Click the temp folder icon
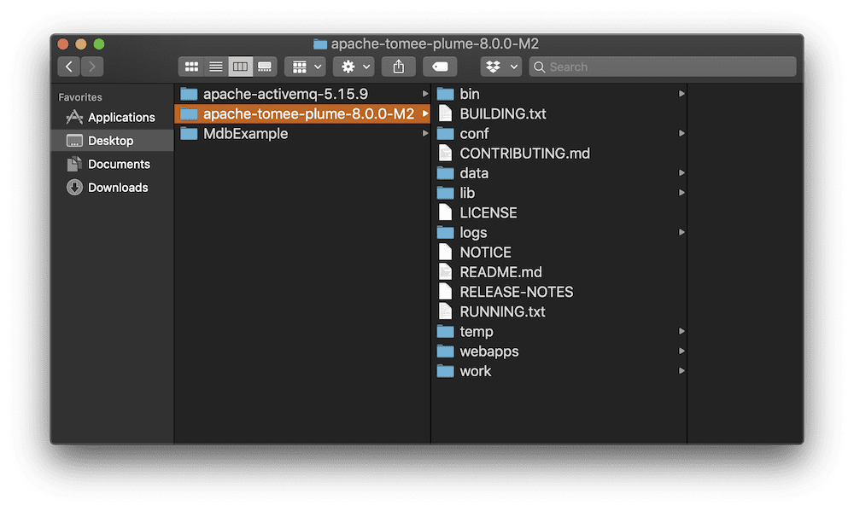 tap(446, 331)
